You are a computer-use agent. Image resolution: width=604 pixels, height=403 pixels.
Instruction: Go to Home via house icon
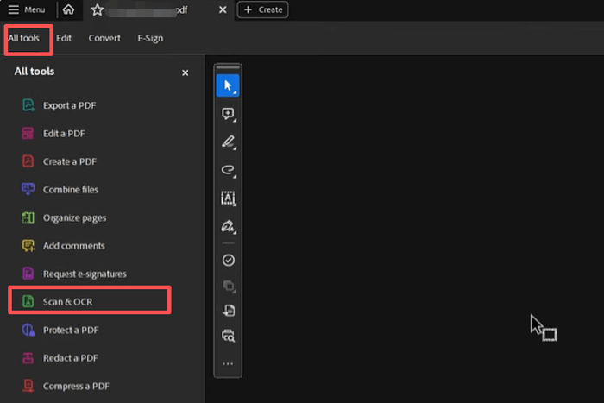point(68,9)
